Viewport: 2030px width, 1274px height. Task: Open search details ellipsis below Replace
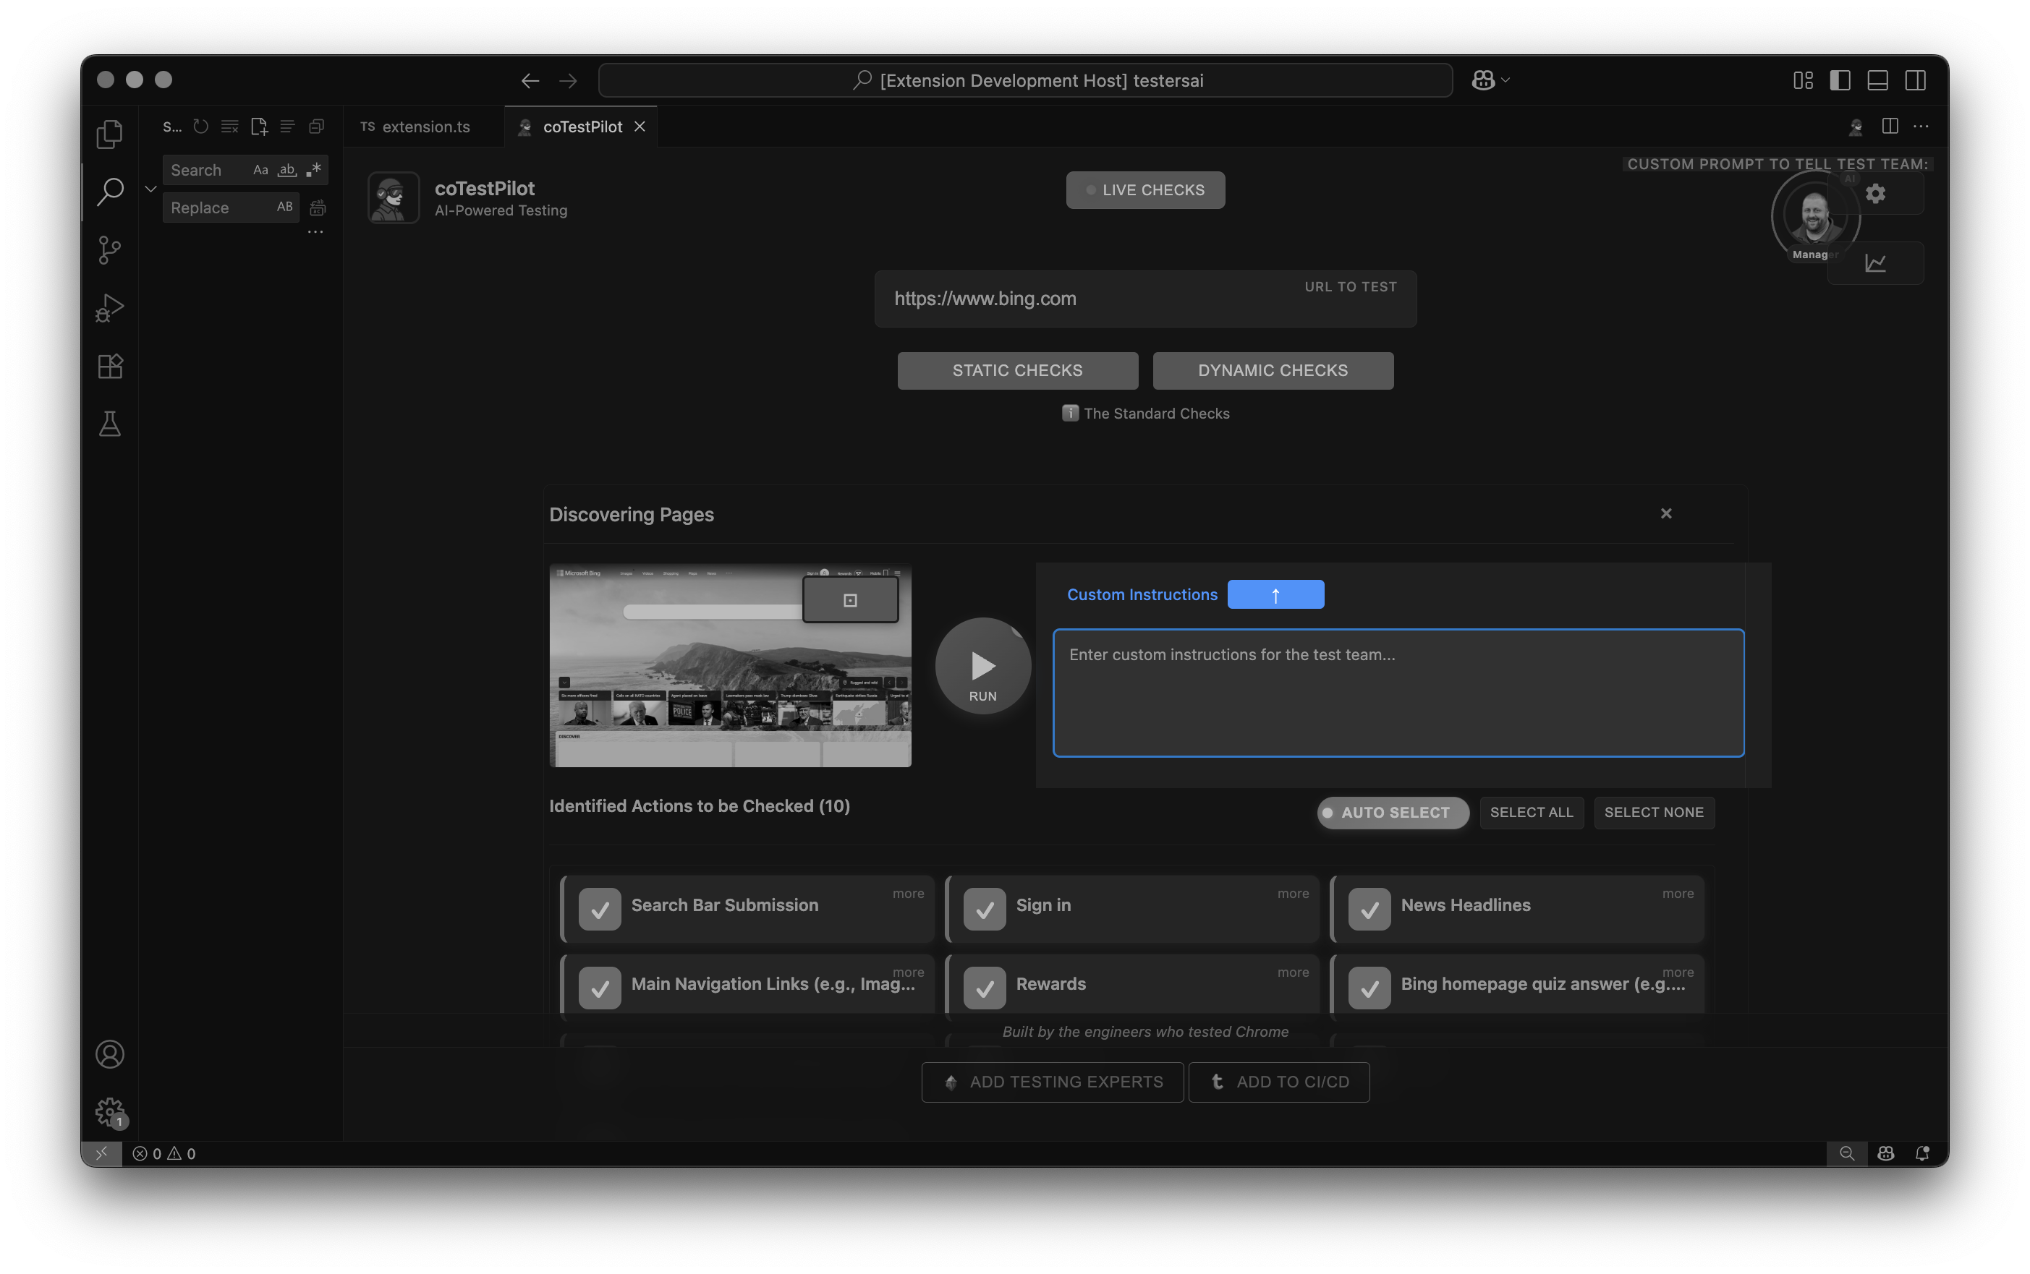[x=315, y=231]
